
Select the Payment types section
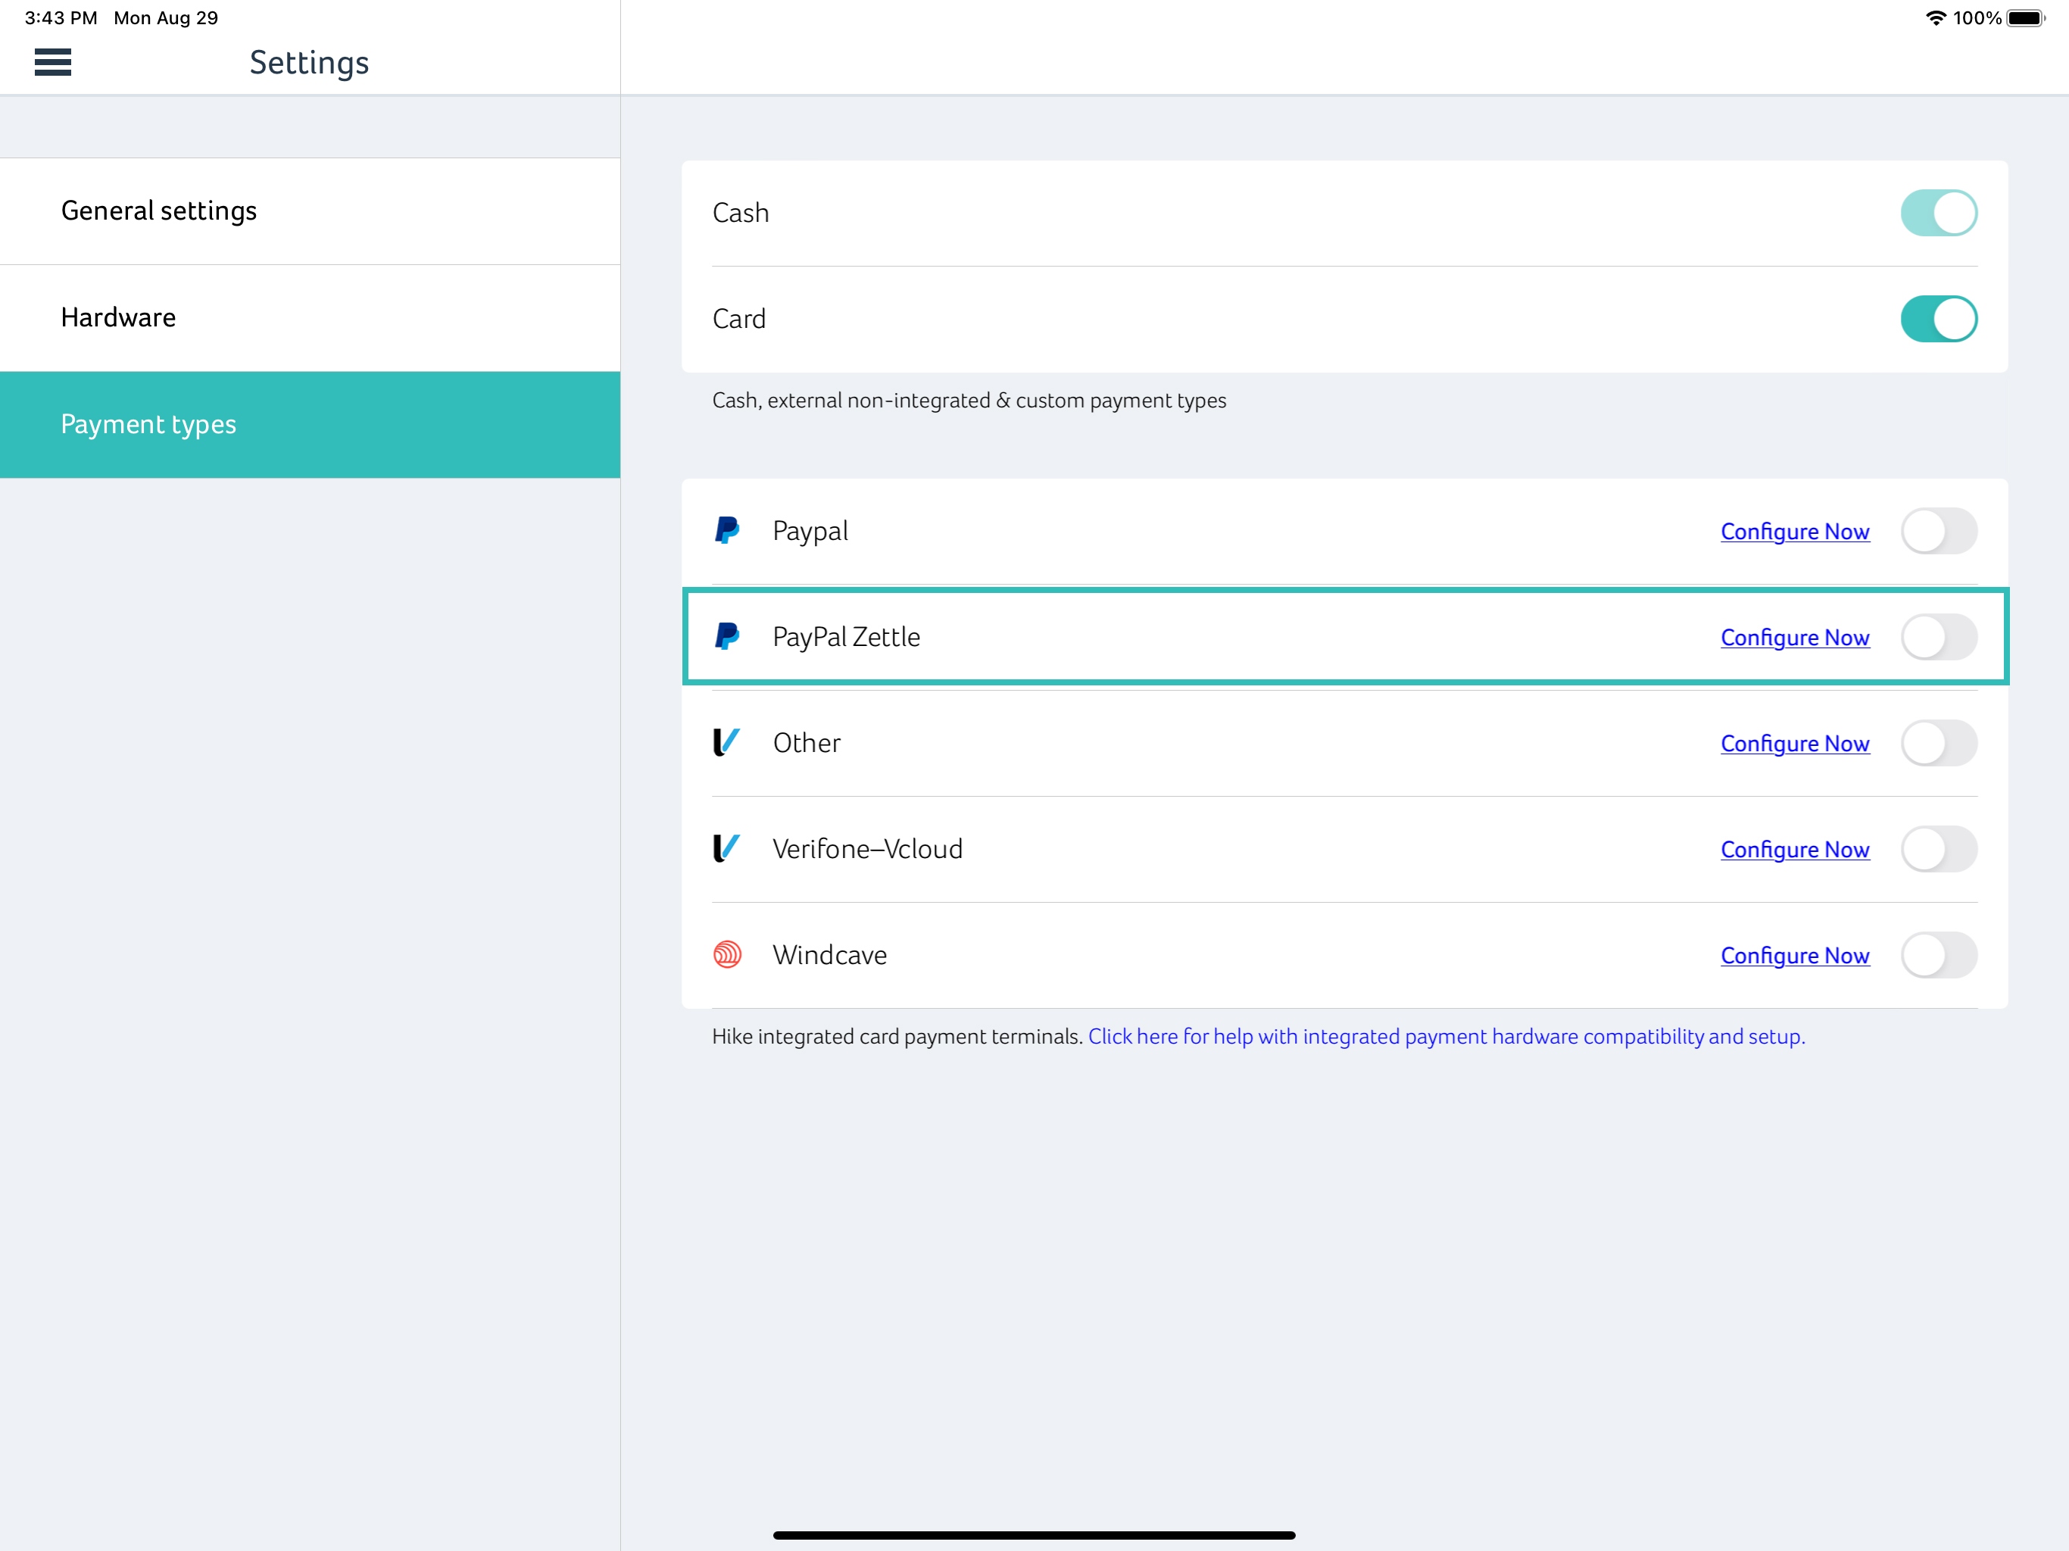coord(310,425)
